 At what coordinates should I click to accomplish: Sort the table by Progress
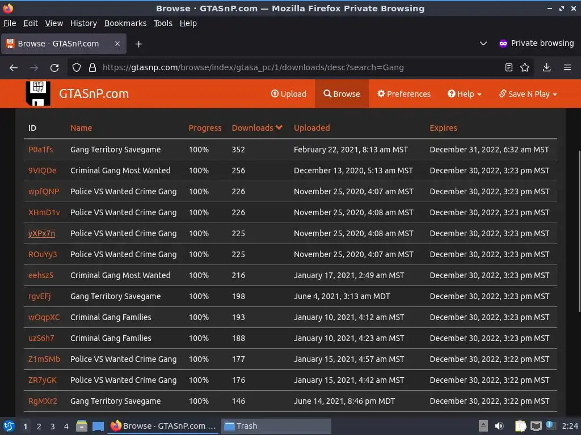(205, 128)
